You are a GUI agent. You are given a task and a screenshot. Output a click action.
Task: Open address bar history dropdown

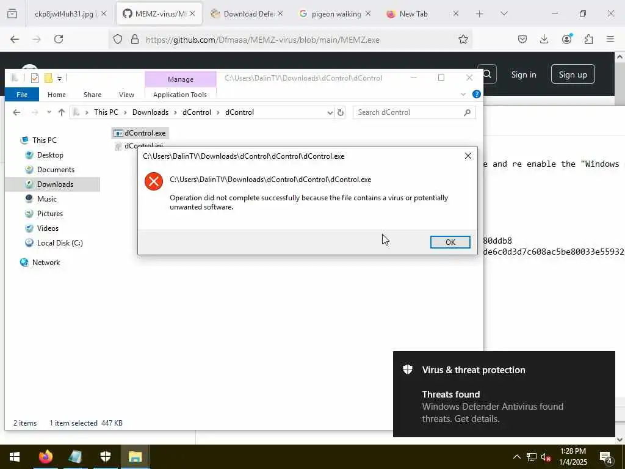[330, 113]
